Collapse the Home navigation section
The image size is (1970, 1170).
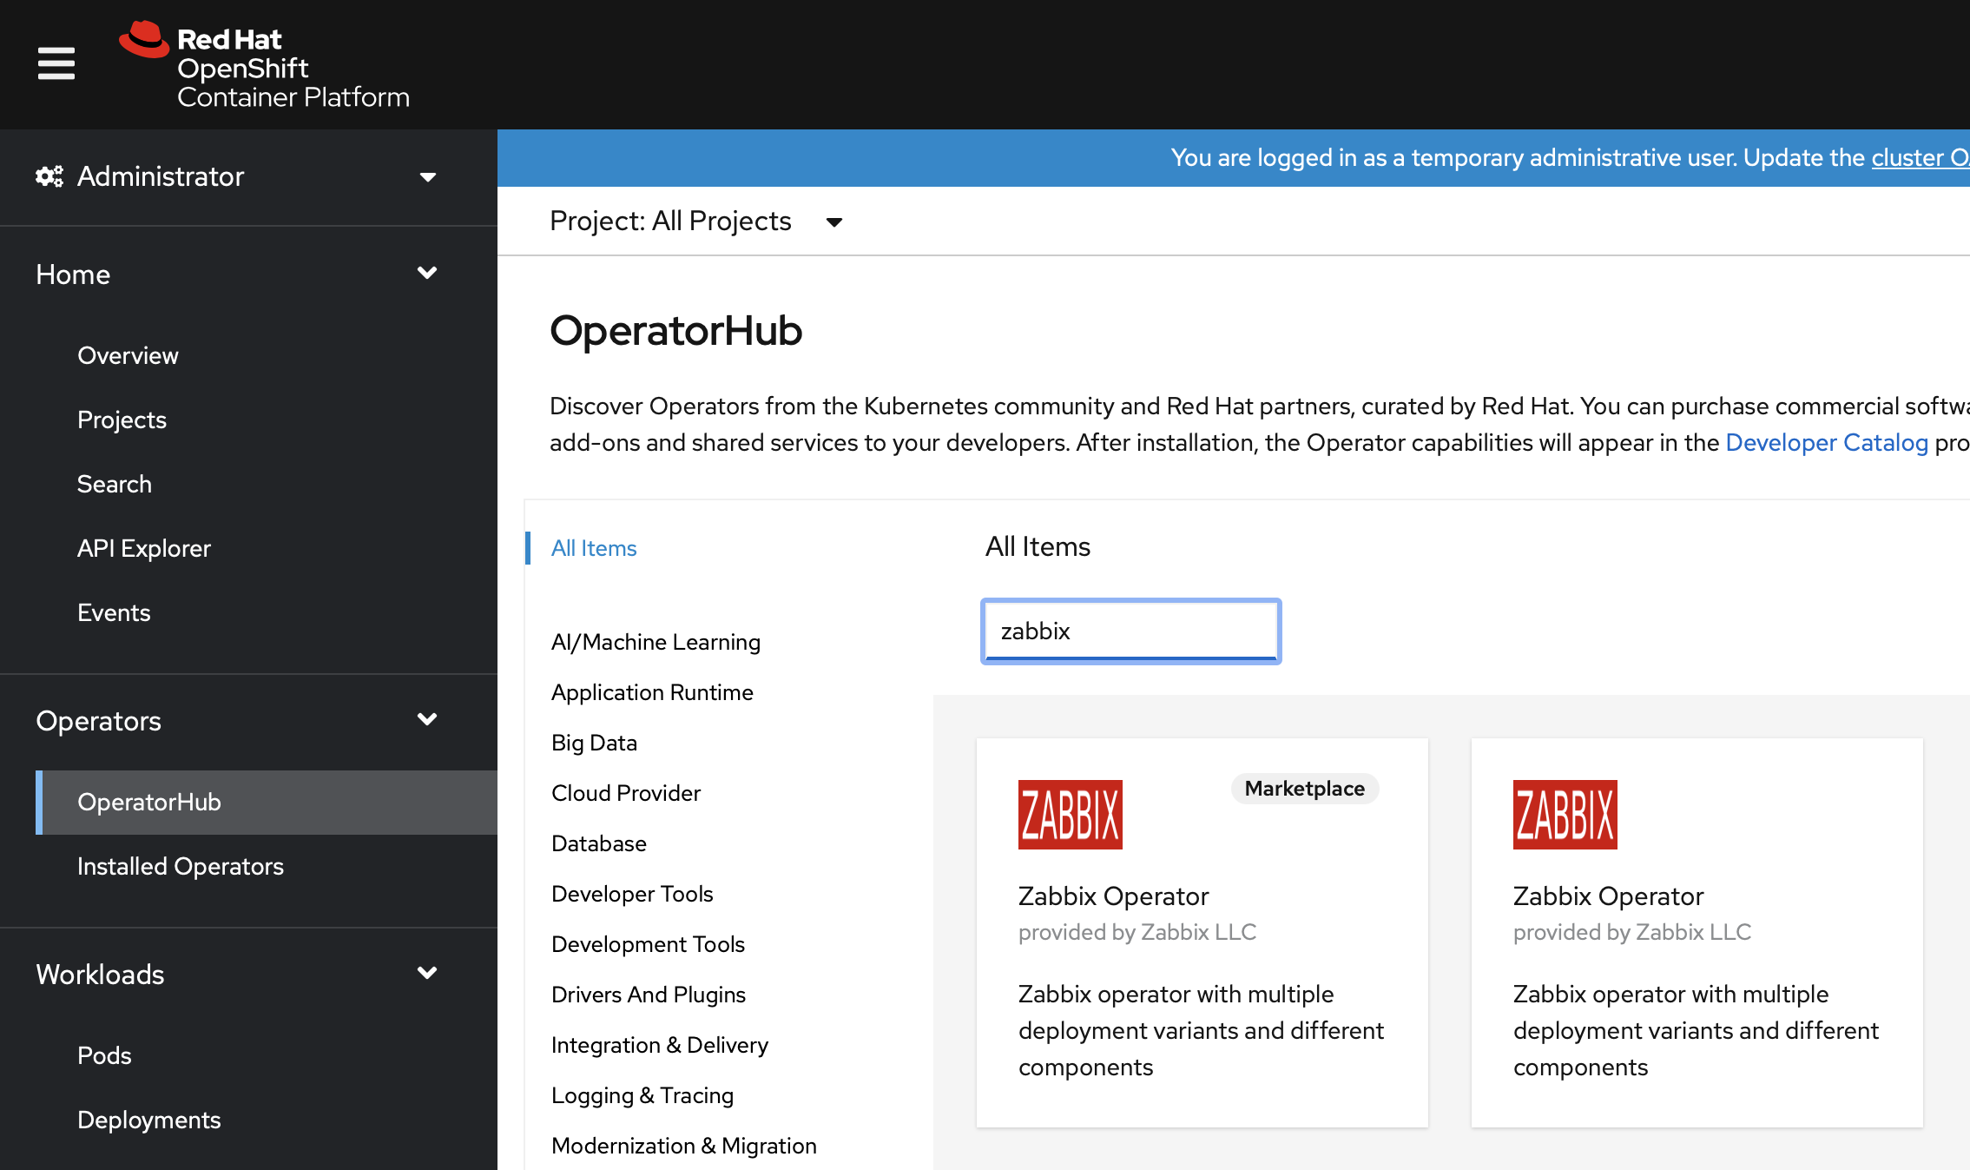(427, 274)
